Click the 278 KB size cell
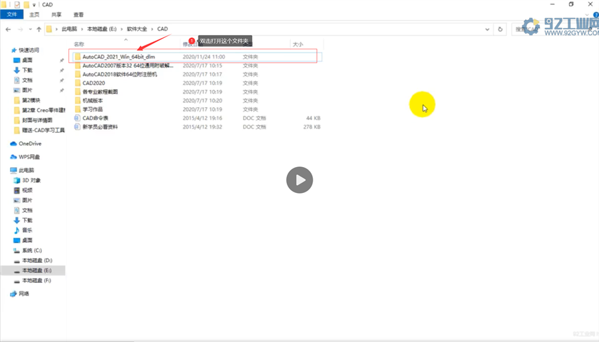Viewport: 599px width, 342px height. [x=311, y=127]
